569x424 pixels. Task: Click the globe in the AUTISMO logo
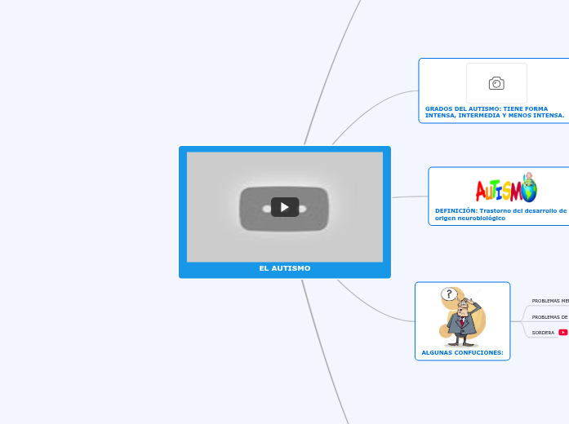pyautogui.click(x=529, y=191)
